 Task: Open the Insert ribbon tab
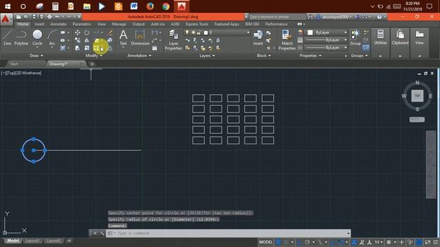tap(39, 24)
